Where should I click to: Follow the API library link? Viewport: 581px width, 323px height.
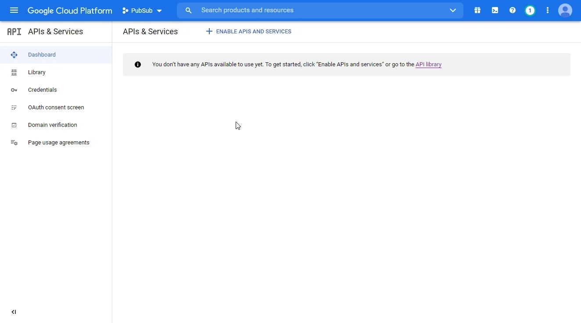428,65
